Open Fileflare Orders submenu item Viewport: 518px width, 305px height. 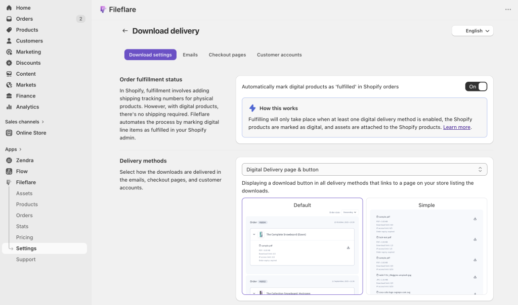tap(24, 215)
